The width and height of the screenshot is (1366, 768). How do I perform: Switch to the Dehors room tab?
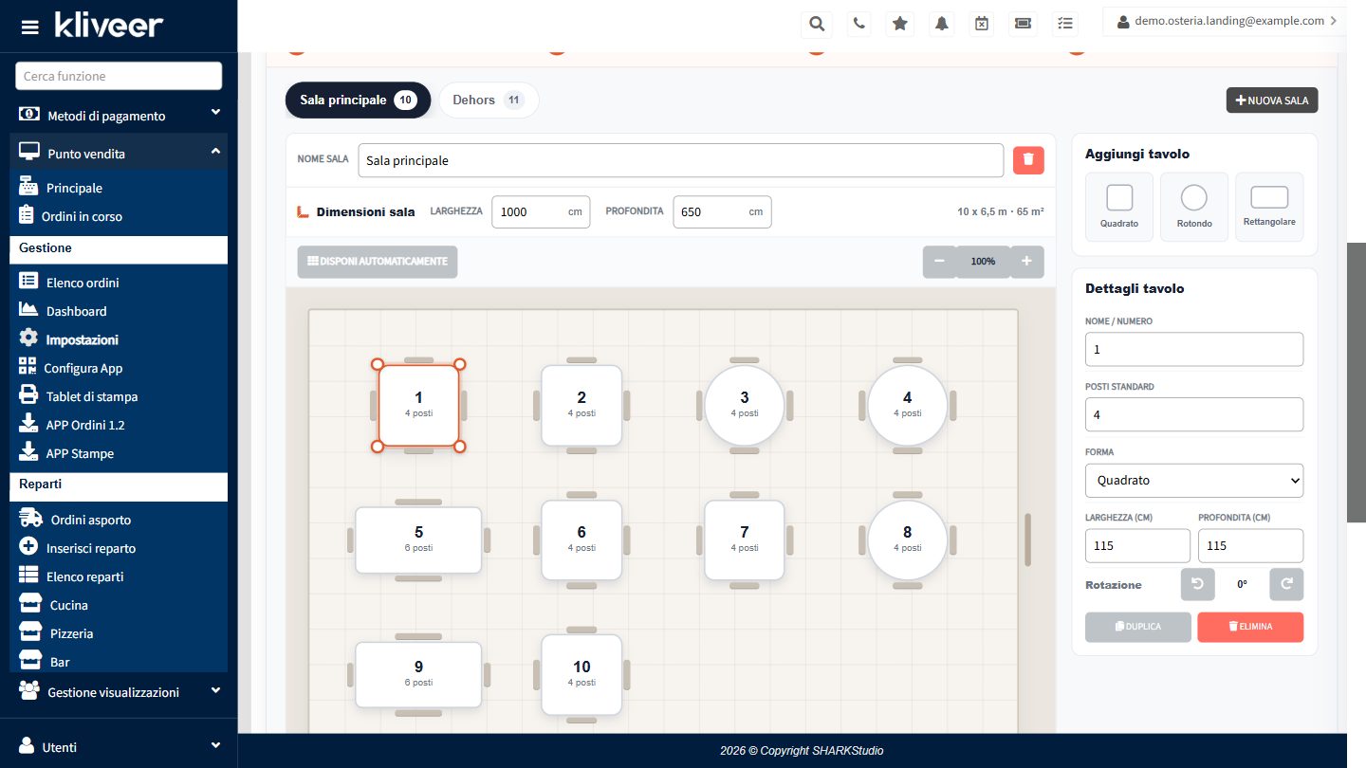tap(489, 100)
